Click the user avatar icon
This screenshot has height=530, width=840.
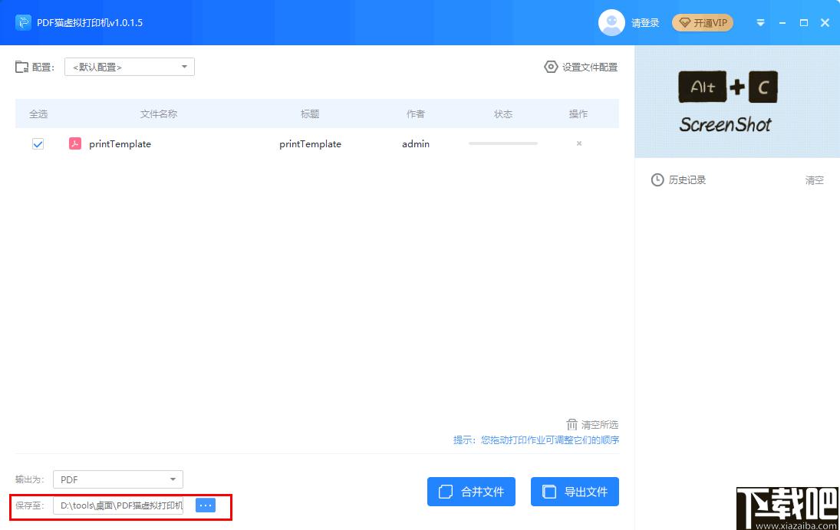[611, 22]
